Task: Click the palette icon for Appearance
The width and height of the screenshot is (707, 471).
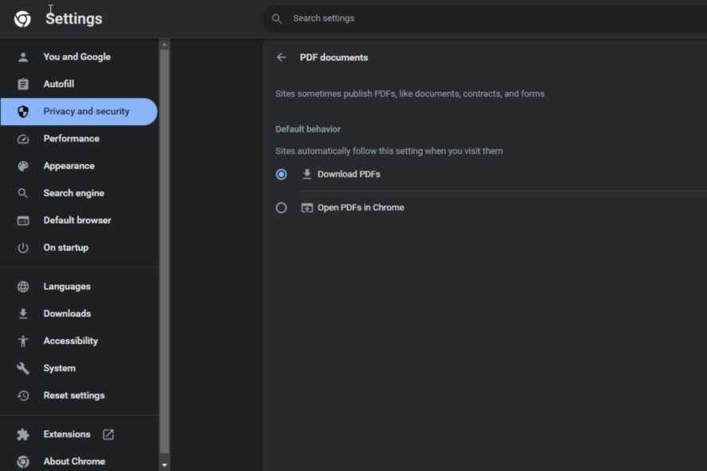Action: coord(23,166)
